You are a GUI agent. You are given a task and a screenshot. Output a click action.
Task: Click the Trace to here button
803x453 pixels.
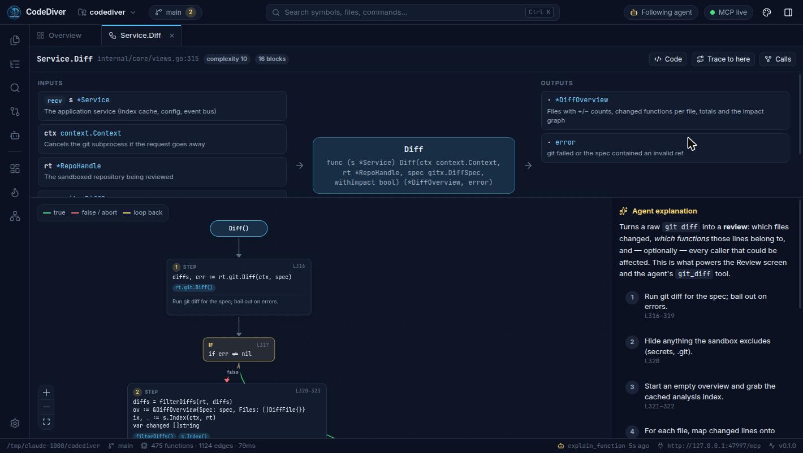click(723, 59)
